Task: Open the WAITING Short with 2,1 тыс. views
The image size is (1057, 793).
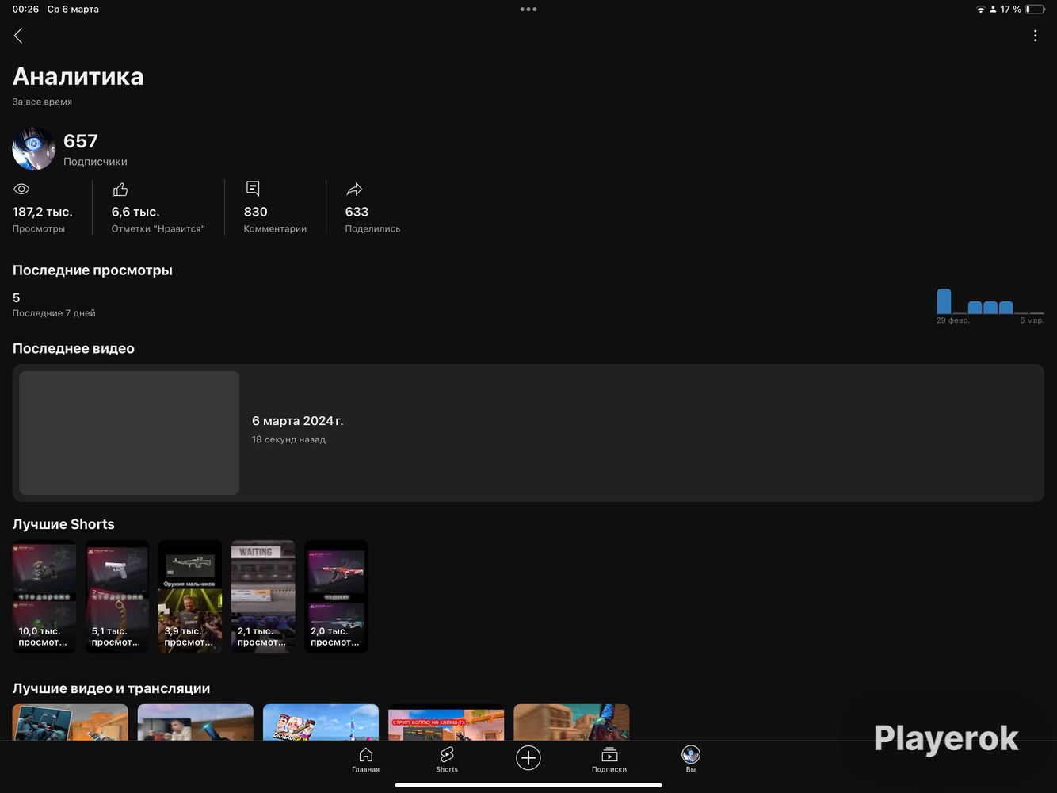Action: click(263, 597)
